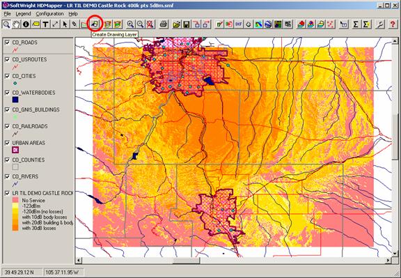Image resolution: width=401 pixels, height=278 pixels.
Task: Open the Help menu
Action: (73, 14)
